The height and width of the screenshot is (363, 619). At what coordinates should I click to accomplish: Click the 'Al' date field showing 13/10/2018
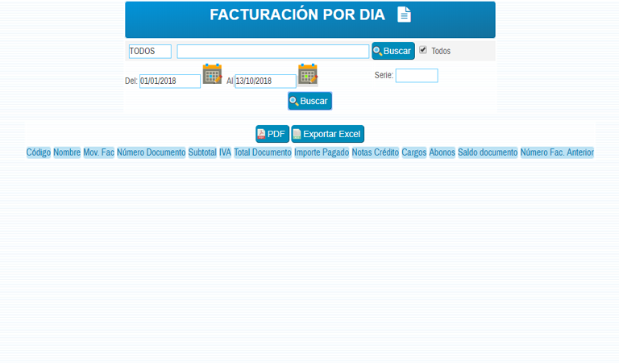click(x=264, y=81)
